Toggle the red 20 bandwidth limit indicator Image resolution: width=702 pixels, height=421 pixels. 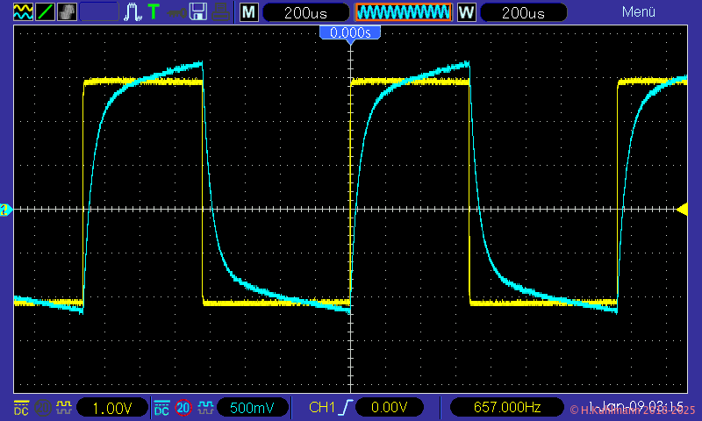pyautogui.click(x=183, y=408)
